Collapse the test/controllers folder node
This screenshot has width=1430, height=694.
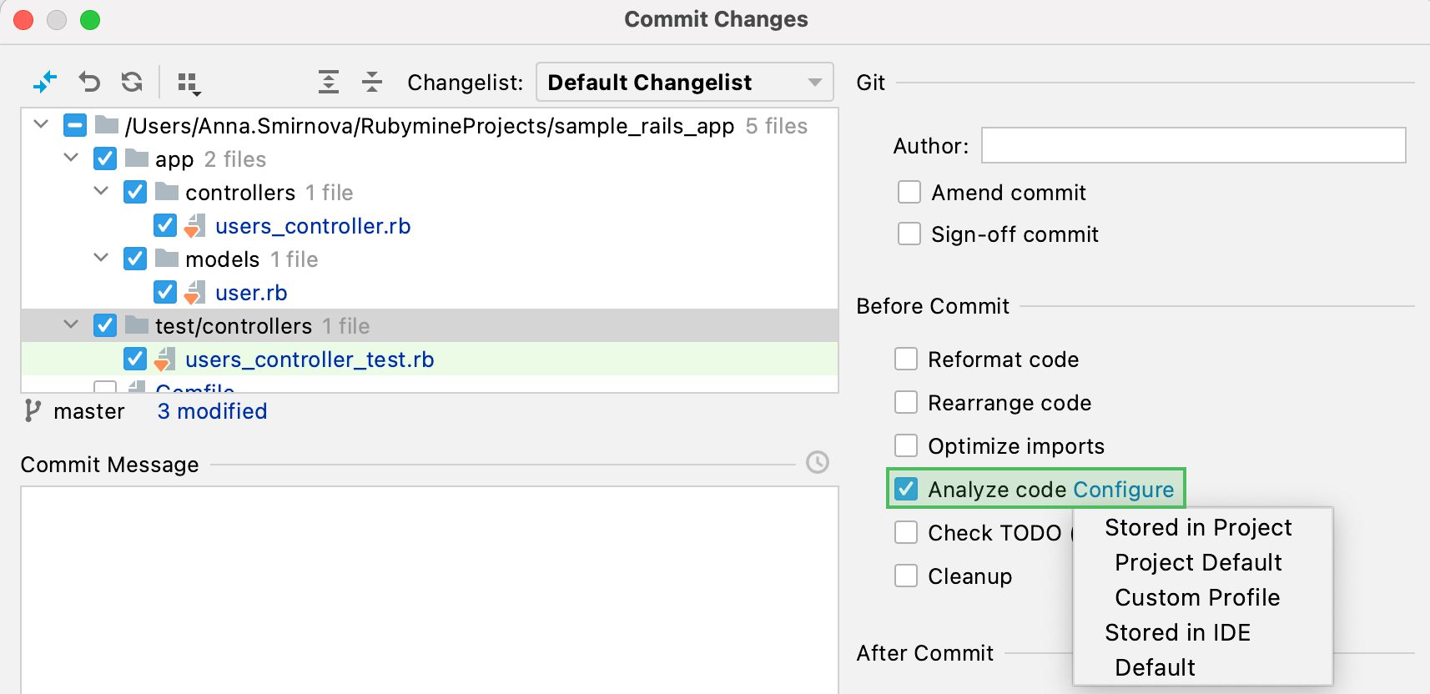71,324
